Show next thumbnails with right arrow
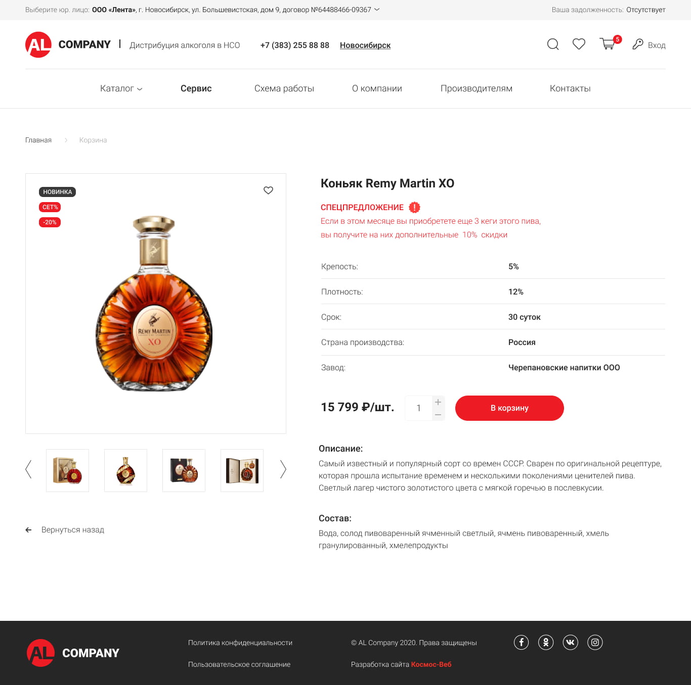The image size is (691, 685). coord(283,469)
